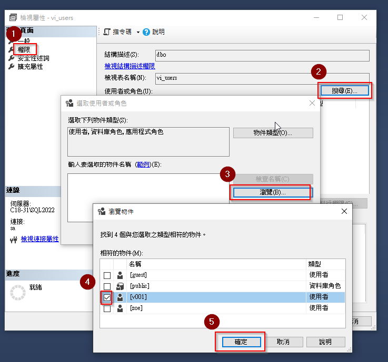The width and height of the screenshot is (388, 362).
Task: Check the [zoe] checkbox
Action: point(107,308)
